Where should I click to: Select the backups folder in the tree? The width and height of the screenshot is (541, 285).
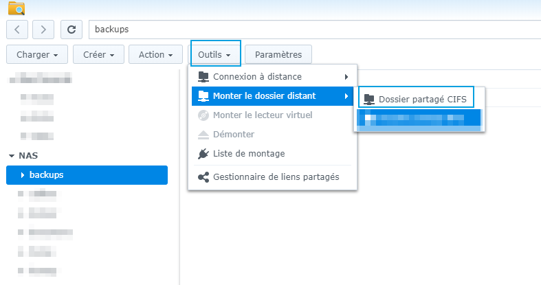(47, 175)
